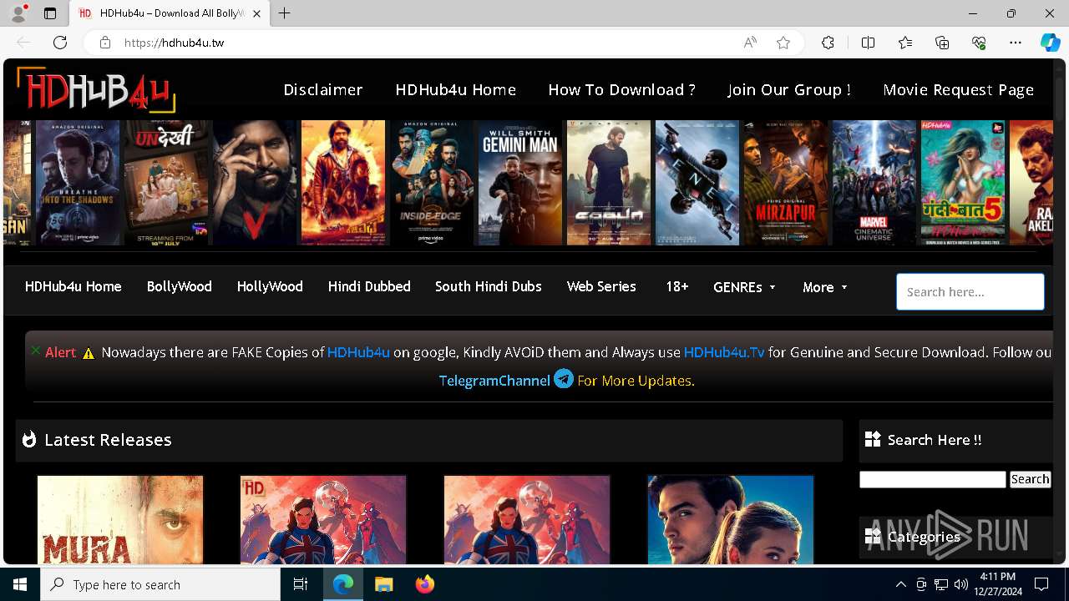Viewport: 1069px width, 601px height.
Task: Expand the GENREs dropdown menu
Action: (745, 287)
